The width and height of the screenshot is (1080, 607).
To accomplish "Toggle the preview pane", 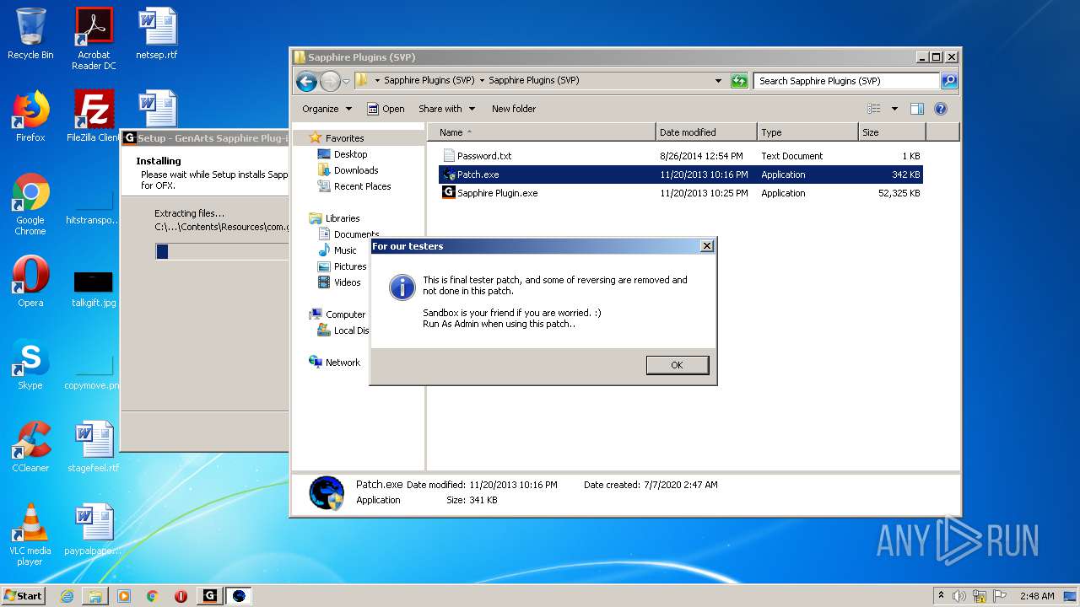I will pos(917,109).
